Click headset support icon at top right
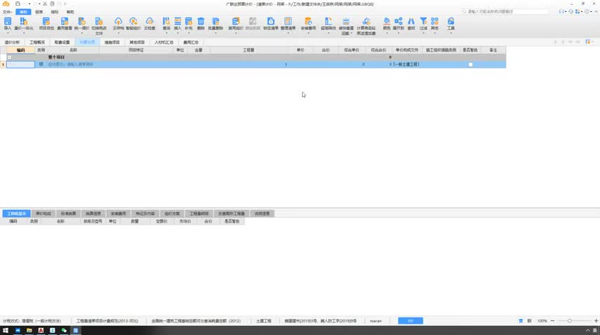Image resolution: width=600 pixels, height=335 pixels. pos(561,11)
